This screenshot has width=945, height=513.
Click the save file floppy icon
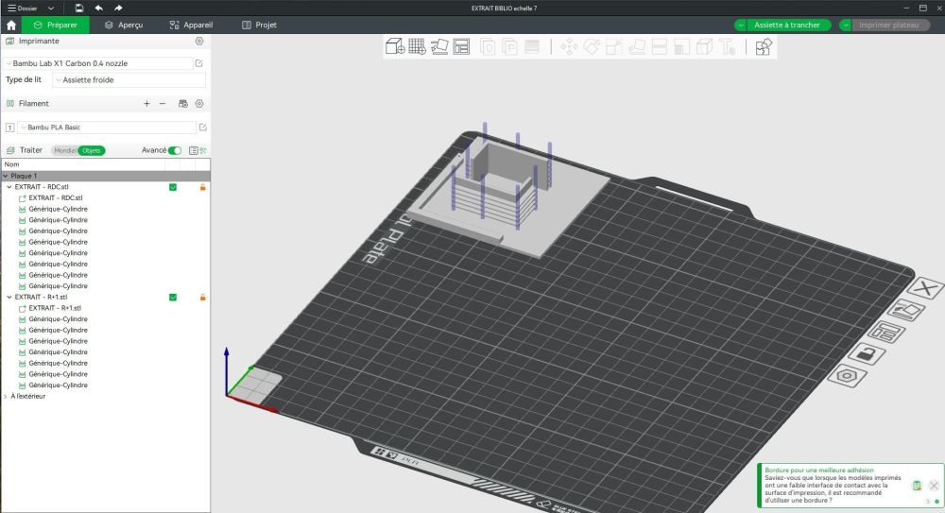click(x=79, y=8)
